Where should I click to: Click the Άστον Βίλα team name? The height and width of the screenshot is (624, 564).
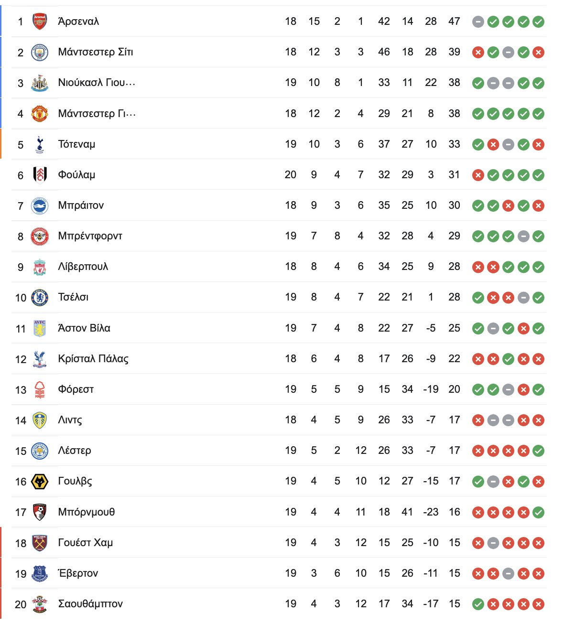click(x=84, y=328)
